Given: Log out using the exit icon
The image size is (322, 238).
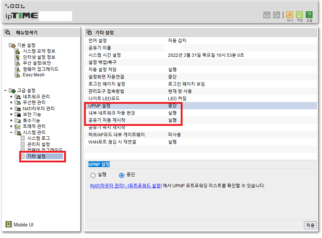Looking at the screenshot, I should (x=276, y=15).
